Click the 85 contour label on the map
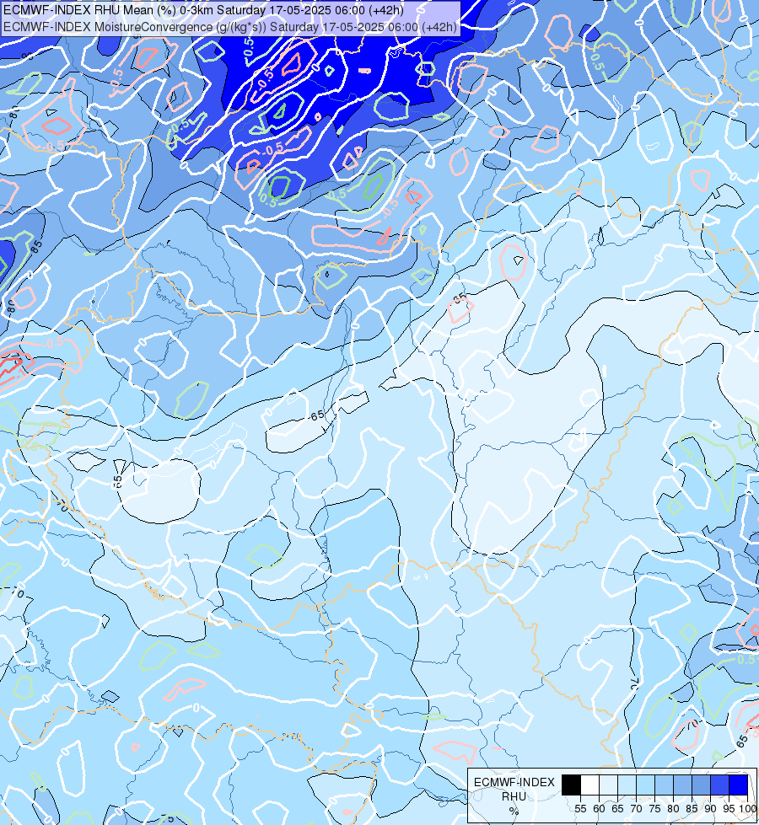759x825 pixels. coord(35,246)
